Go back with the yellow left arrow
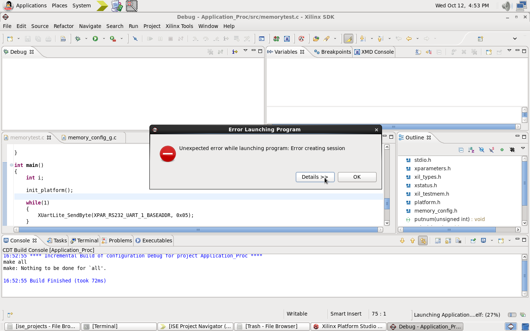 pyautogui.click(x=409, y=39)
